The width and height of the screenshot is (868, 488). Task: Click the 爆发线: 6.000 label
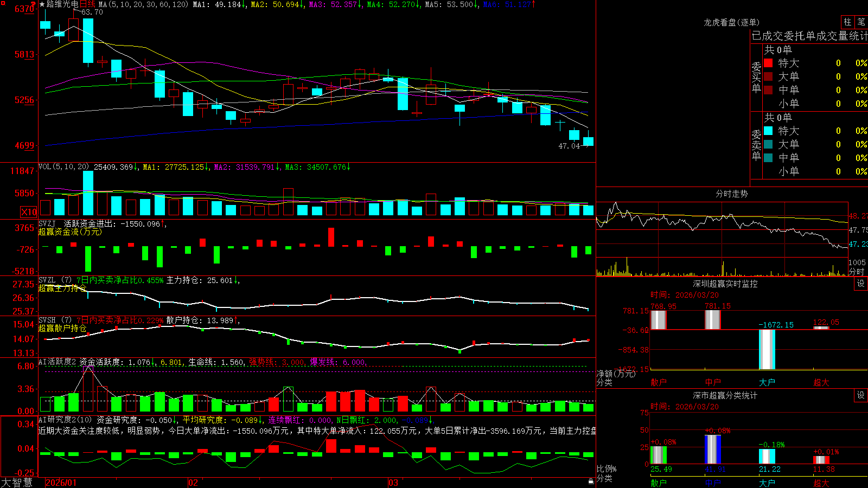tap(337, 362)
